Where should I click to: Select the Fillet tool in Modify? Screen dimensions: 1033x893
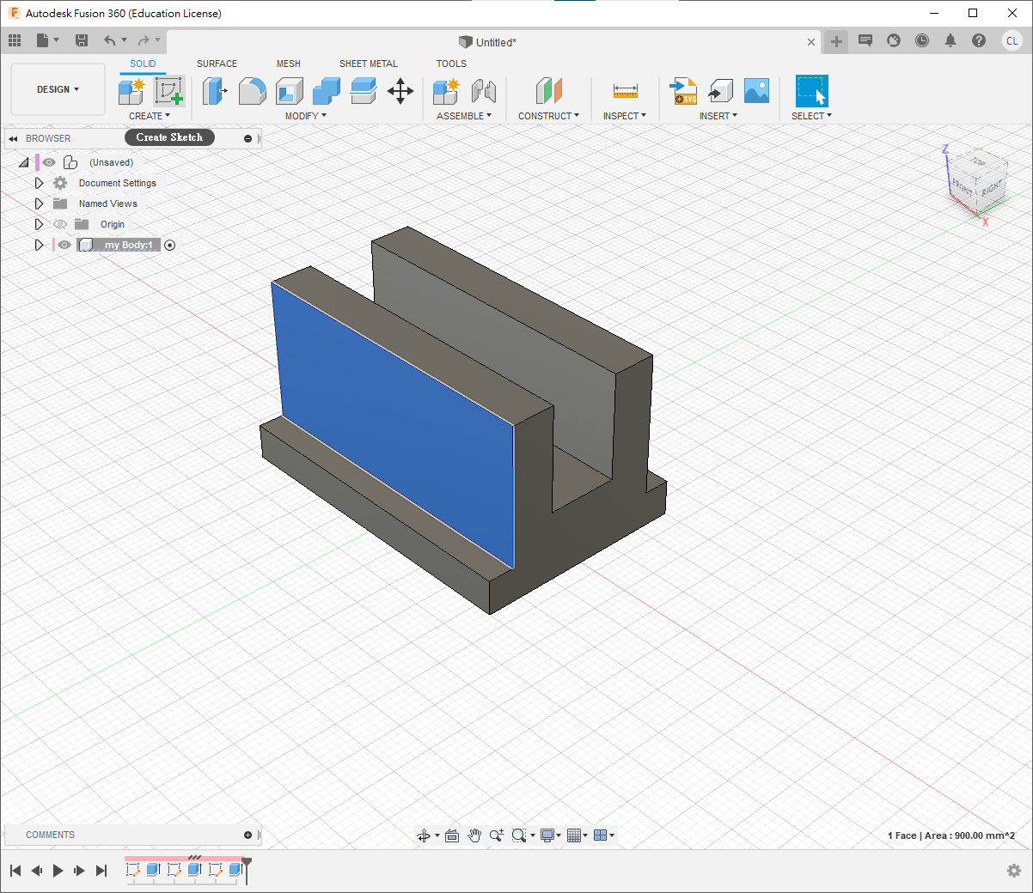coord(252,91)
